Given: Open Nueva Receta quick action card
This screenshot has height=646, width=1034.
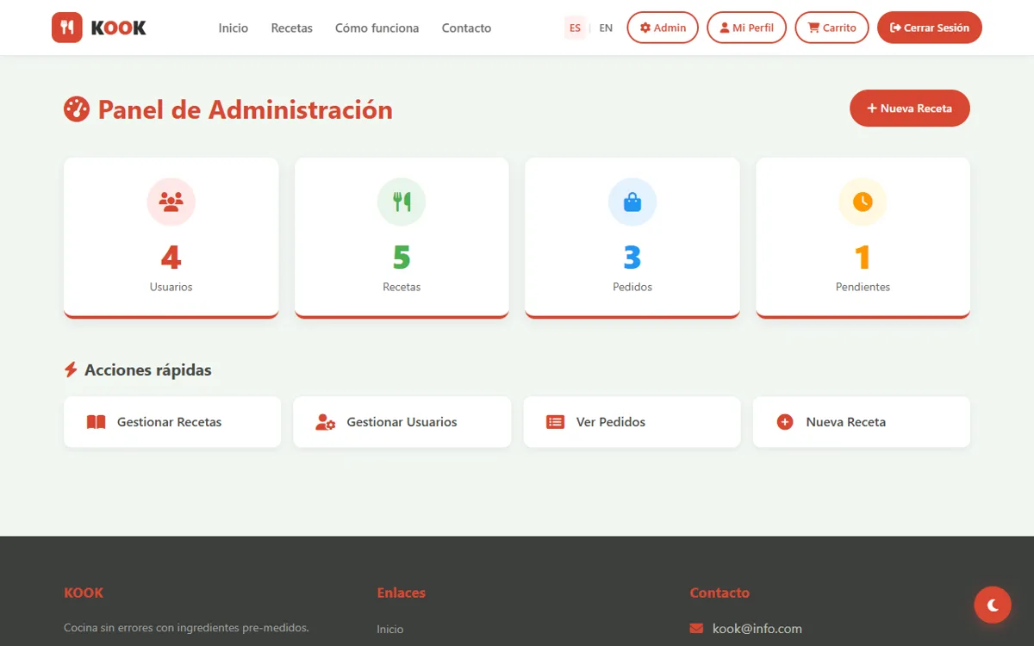Looking at the screenshot, I should click(862, 422).
